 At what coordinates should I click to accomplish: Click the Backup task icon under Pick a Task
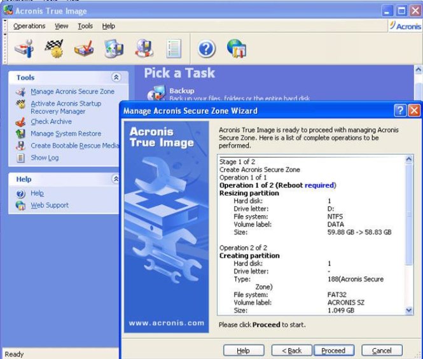point(156,93)
